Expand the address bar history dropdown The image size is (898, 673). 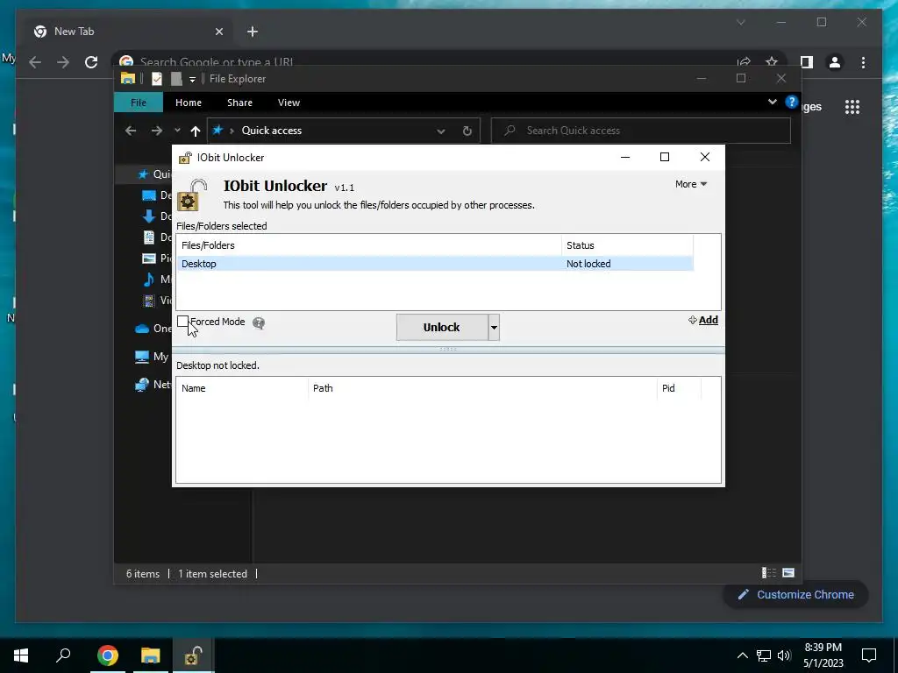point(441,131)
